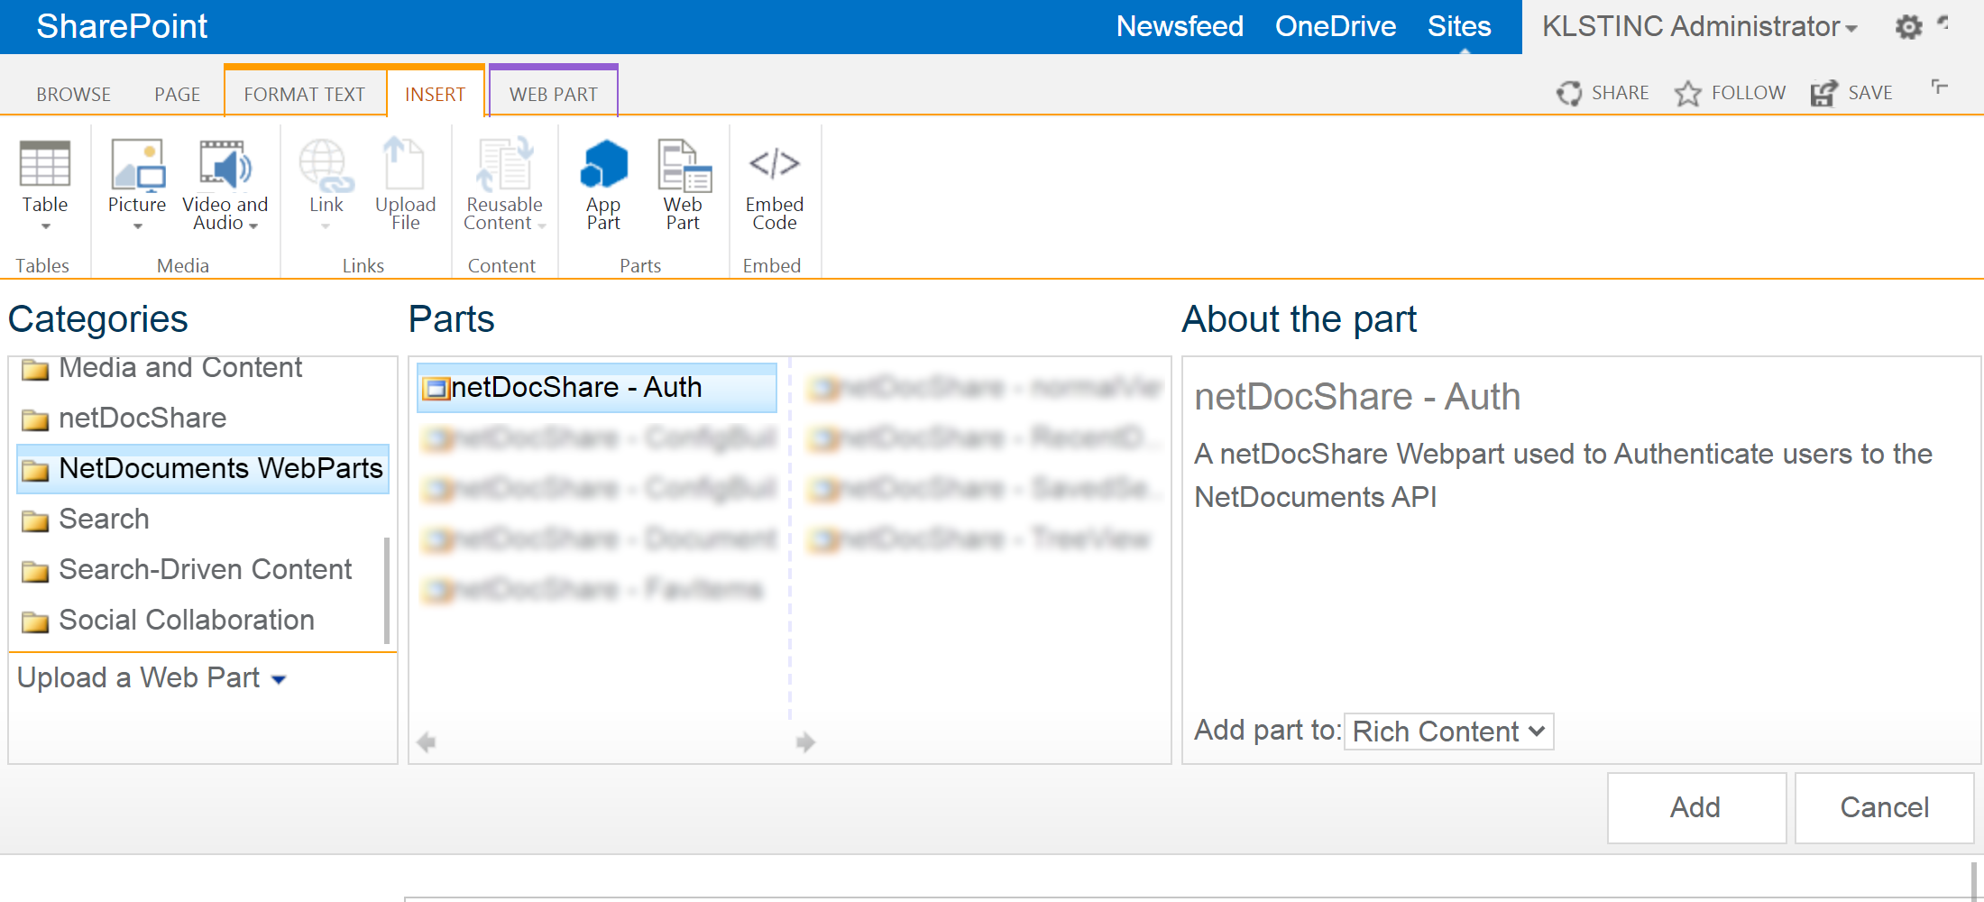The image size is (1984, 902).
Task: Select the App Part ribbon button
Action: 603,185
